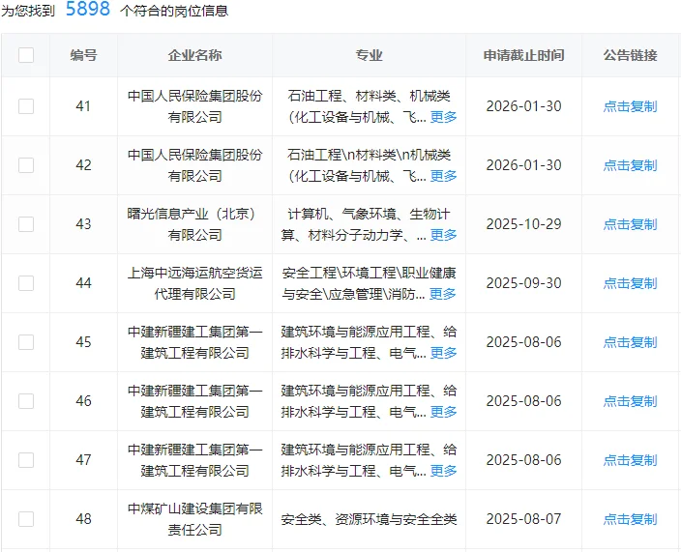Click company name cell in row 46
This screenshot has width=681, height=552.
(194, 401)
